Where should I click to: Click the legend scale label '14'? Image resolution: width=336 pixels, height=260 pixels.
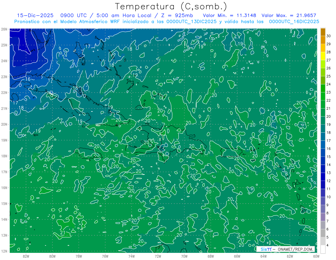click(329, 165)
